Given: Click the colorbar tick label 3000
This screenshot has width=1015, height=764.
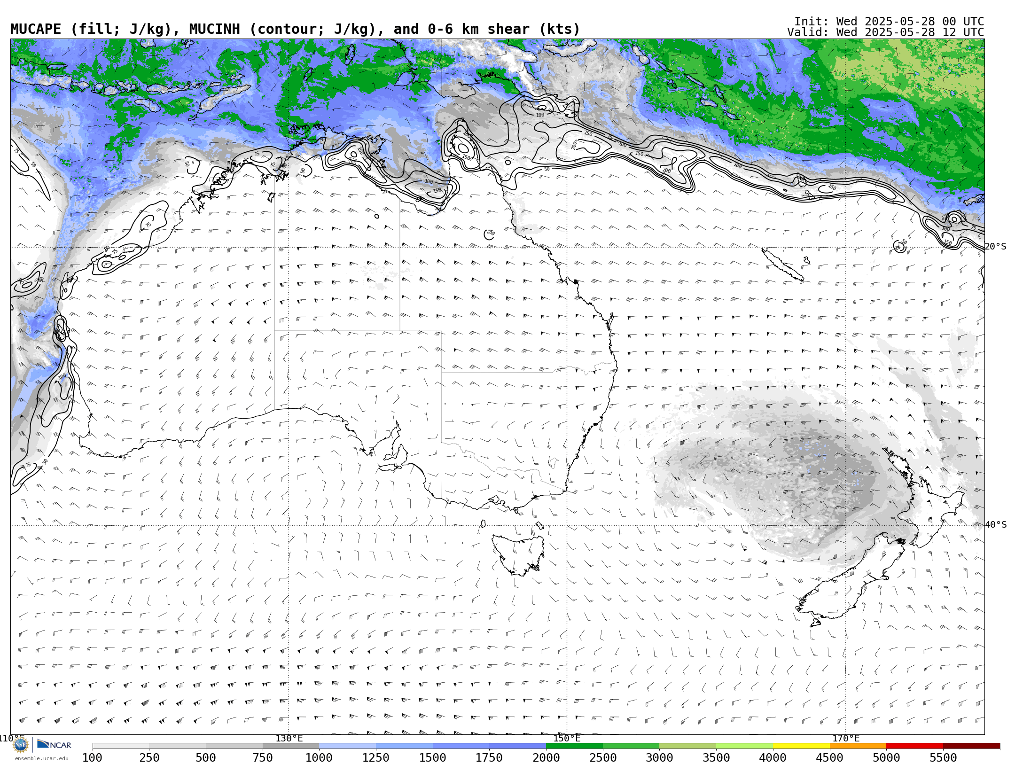Looking at the screenshot, I should tap(659, 758).
